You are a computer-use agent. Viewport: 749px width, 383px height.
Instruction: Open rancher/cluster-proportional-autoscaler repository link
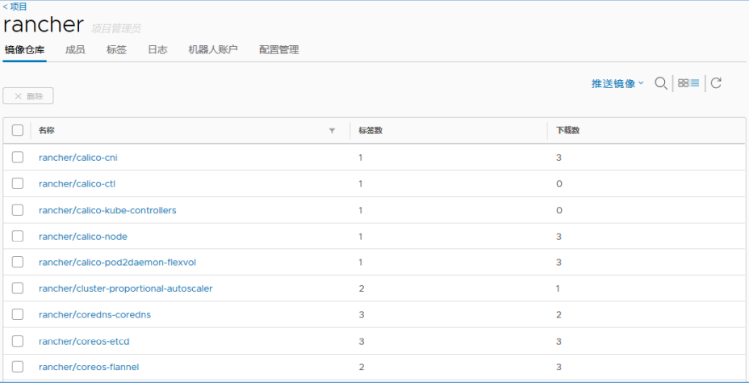pos(126,288)
